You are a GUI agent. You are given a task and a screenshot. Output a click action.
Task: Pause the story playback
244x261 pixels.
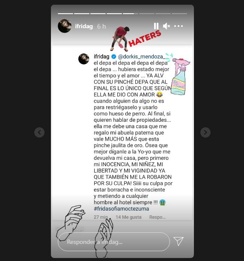point(156,26)
